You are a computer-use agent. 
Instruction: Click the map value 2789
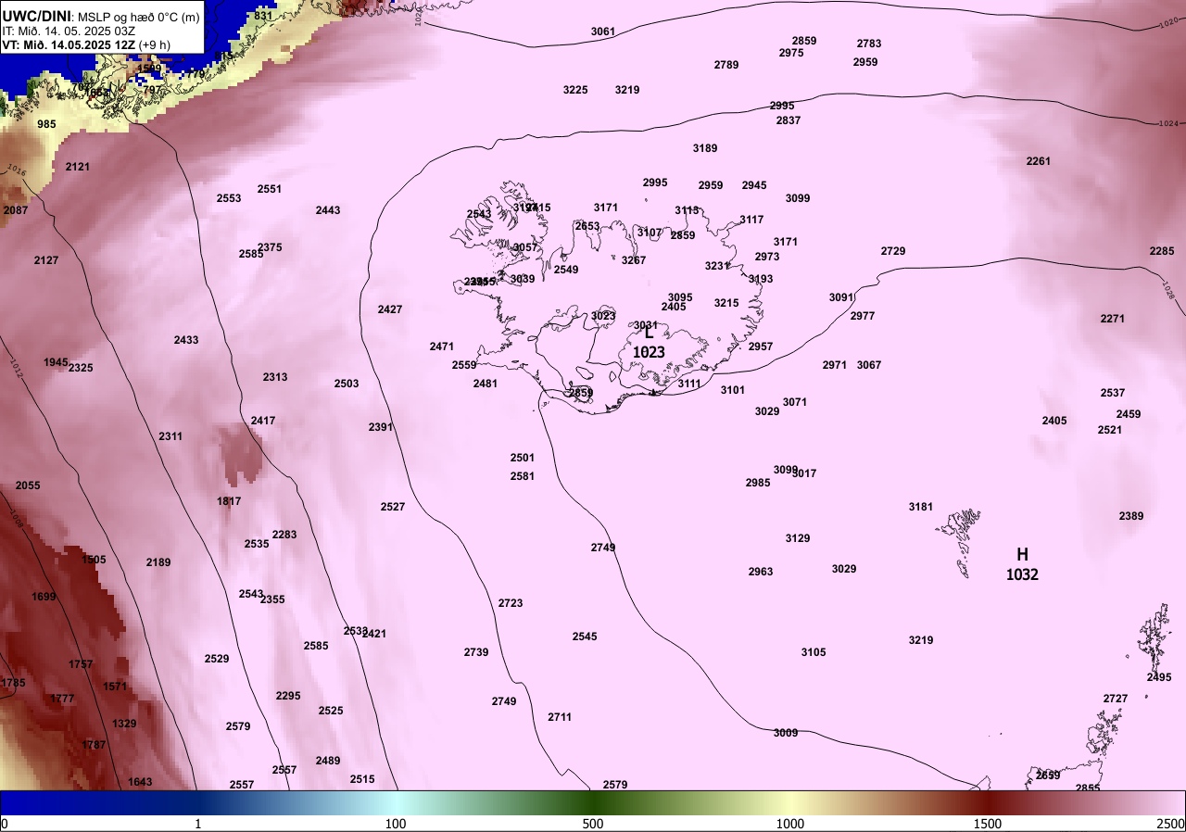726,65
